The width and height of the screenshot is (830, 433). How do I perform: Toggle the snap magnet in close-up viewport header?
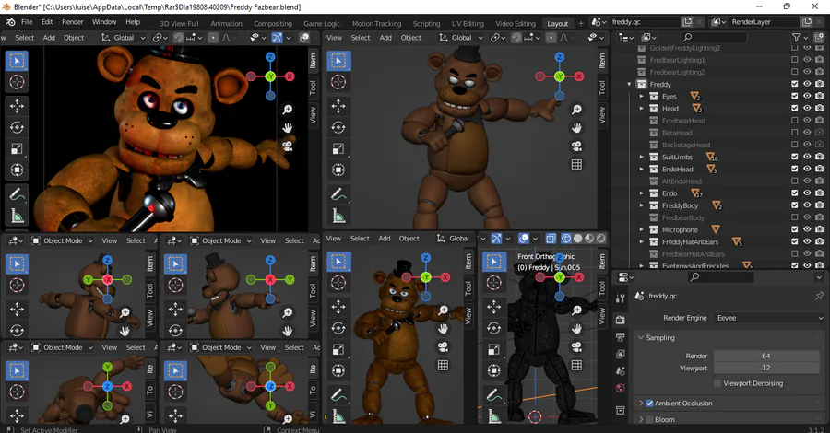click(x=178, y=38)
